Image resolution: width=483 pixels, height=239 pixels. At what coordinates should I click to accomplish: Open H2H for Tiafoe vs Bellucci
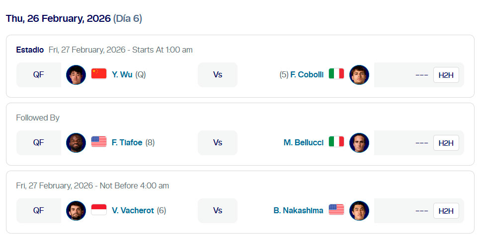coord(446,143)
